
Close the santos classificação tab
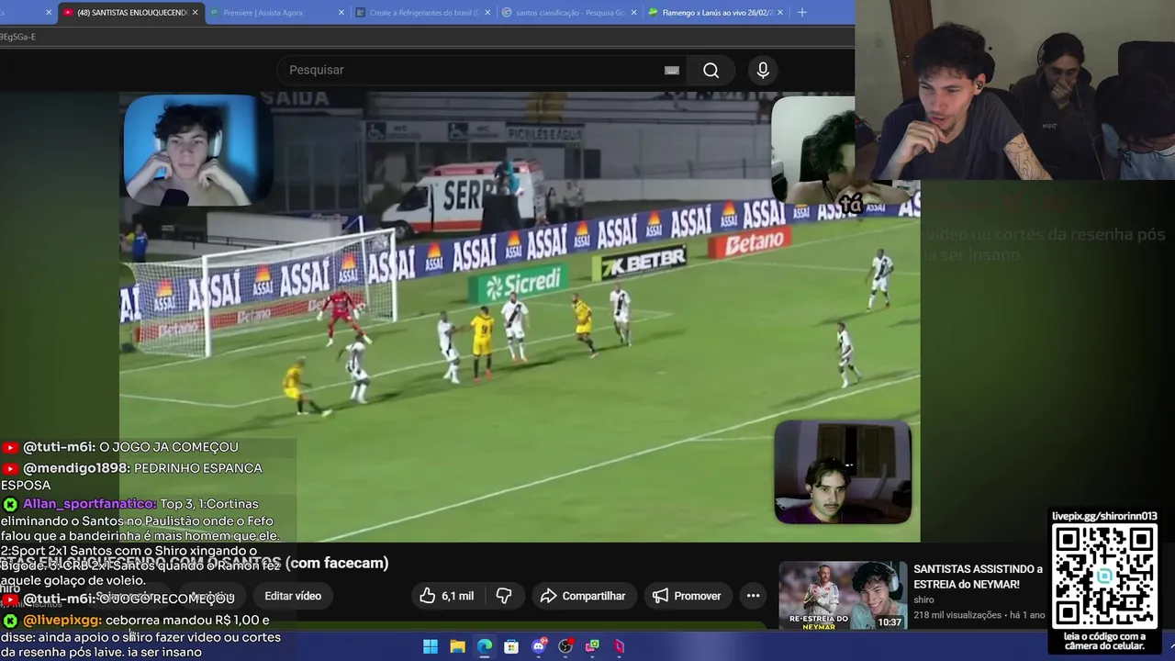coord(633,13)
